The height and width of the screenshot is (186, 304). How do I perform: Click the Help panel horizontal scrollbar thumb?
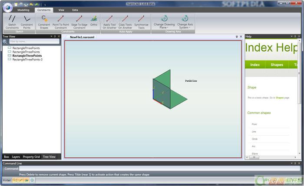254,157
